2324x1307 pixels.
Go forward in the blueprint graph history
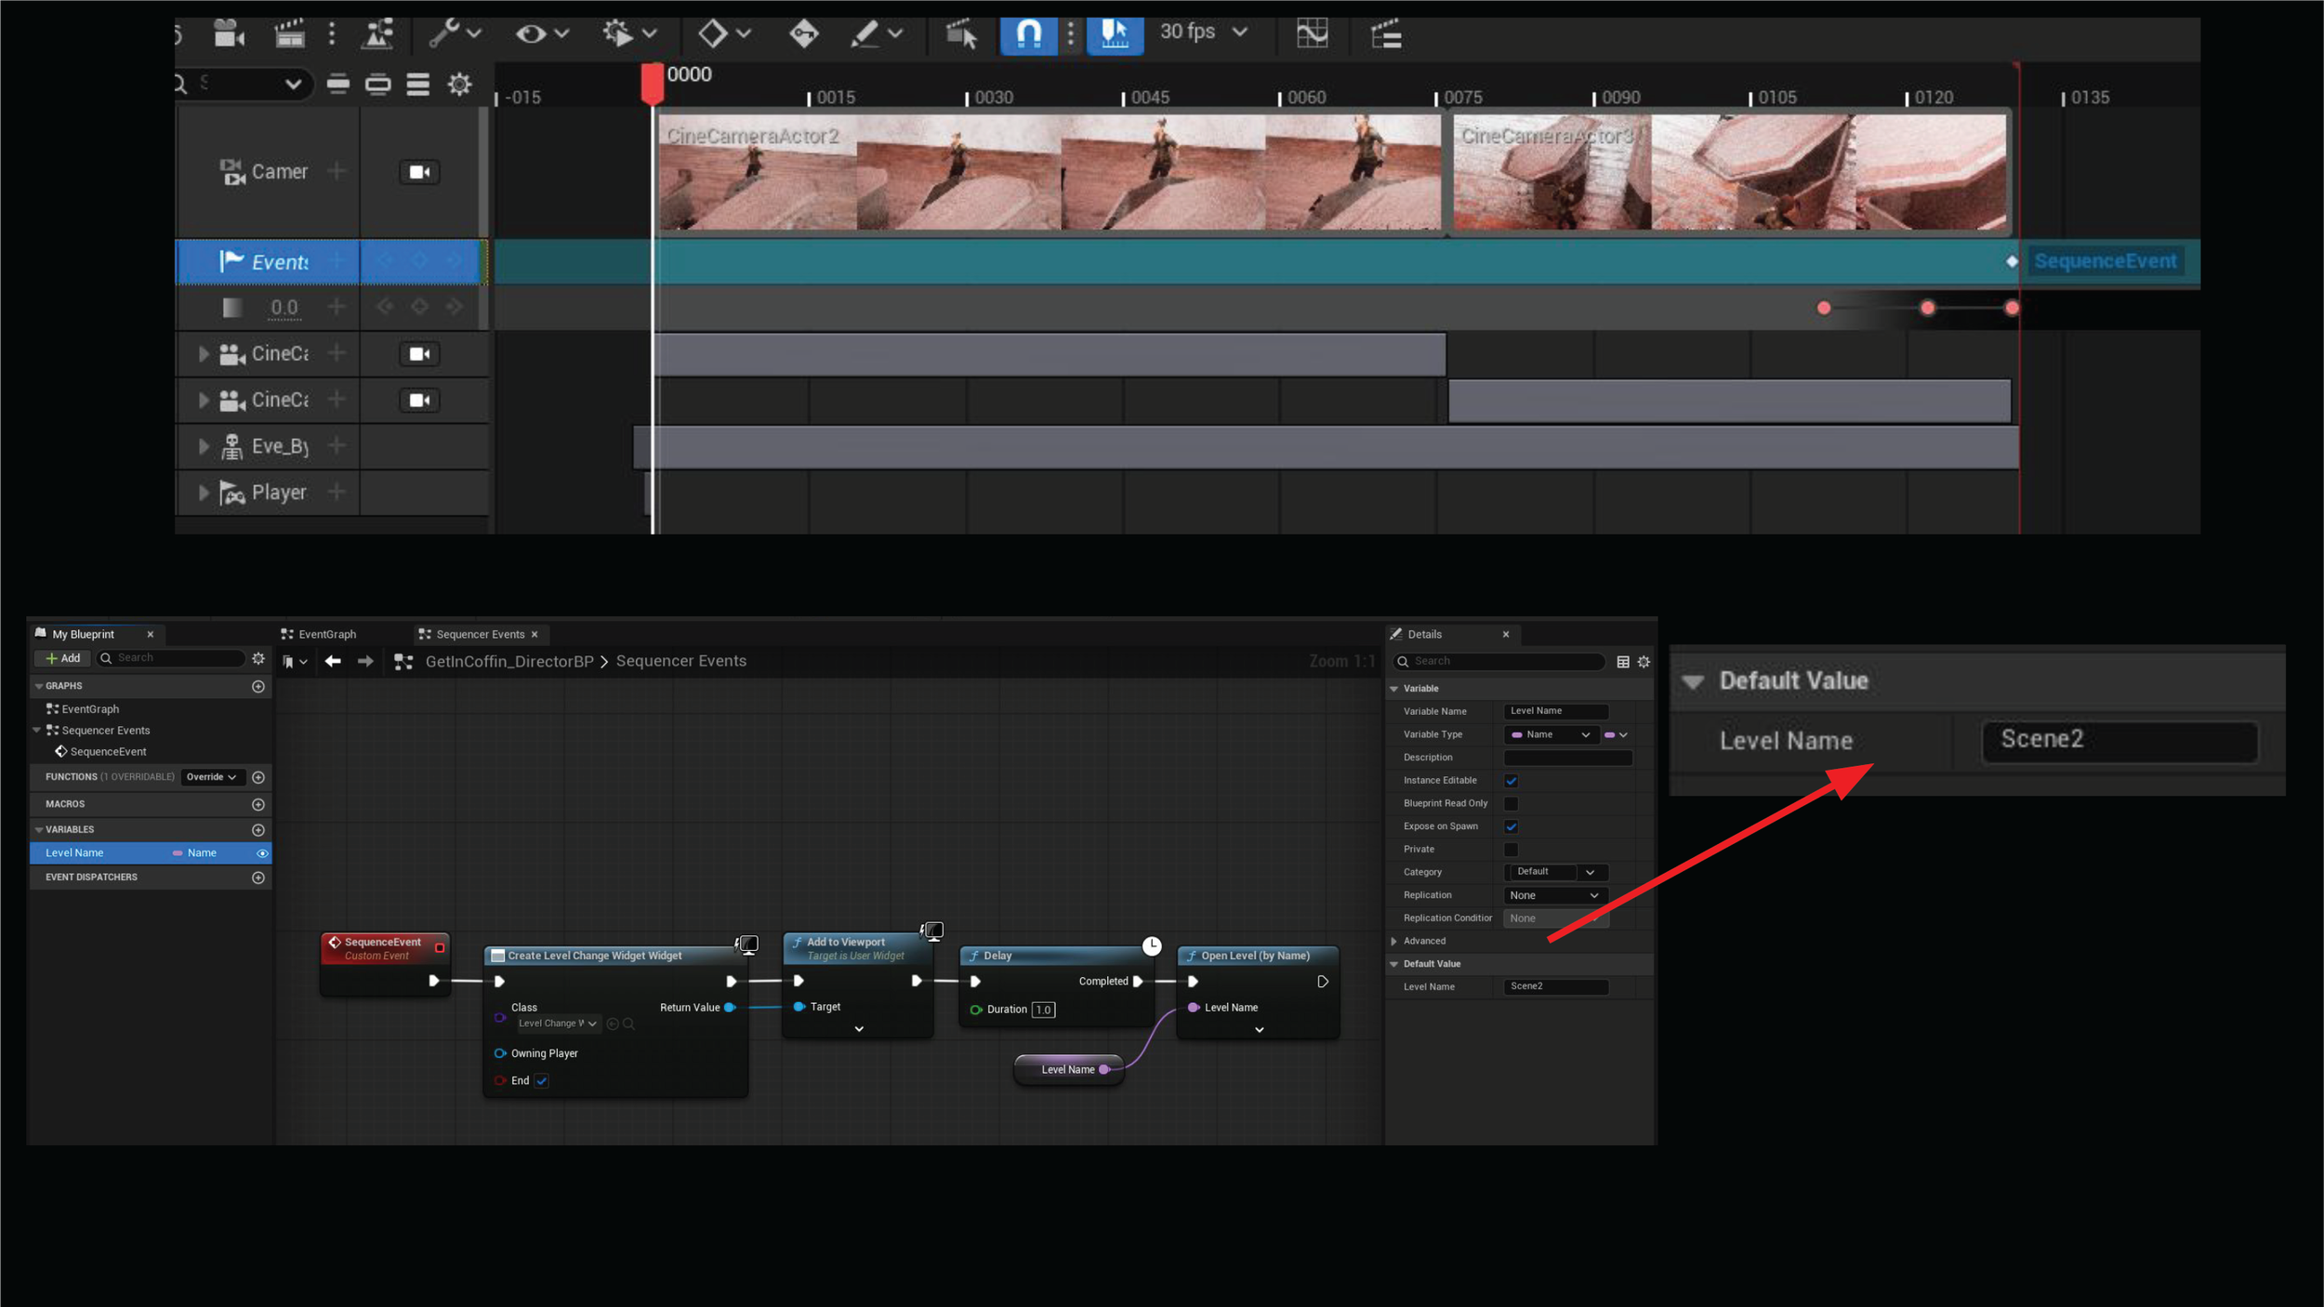365,661
